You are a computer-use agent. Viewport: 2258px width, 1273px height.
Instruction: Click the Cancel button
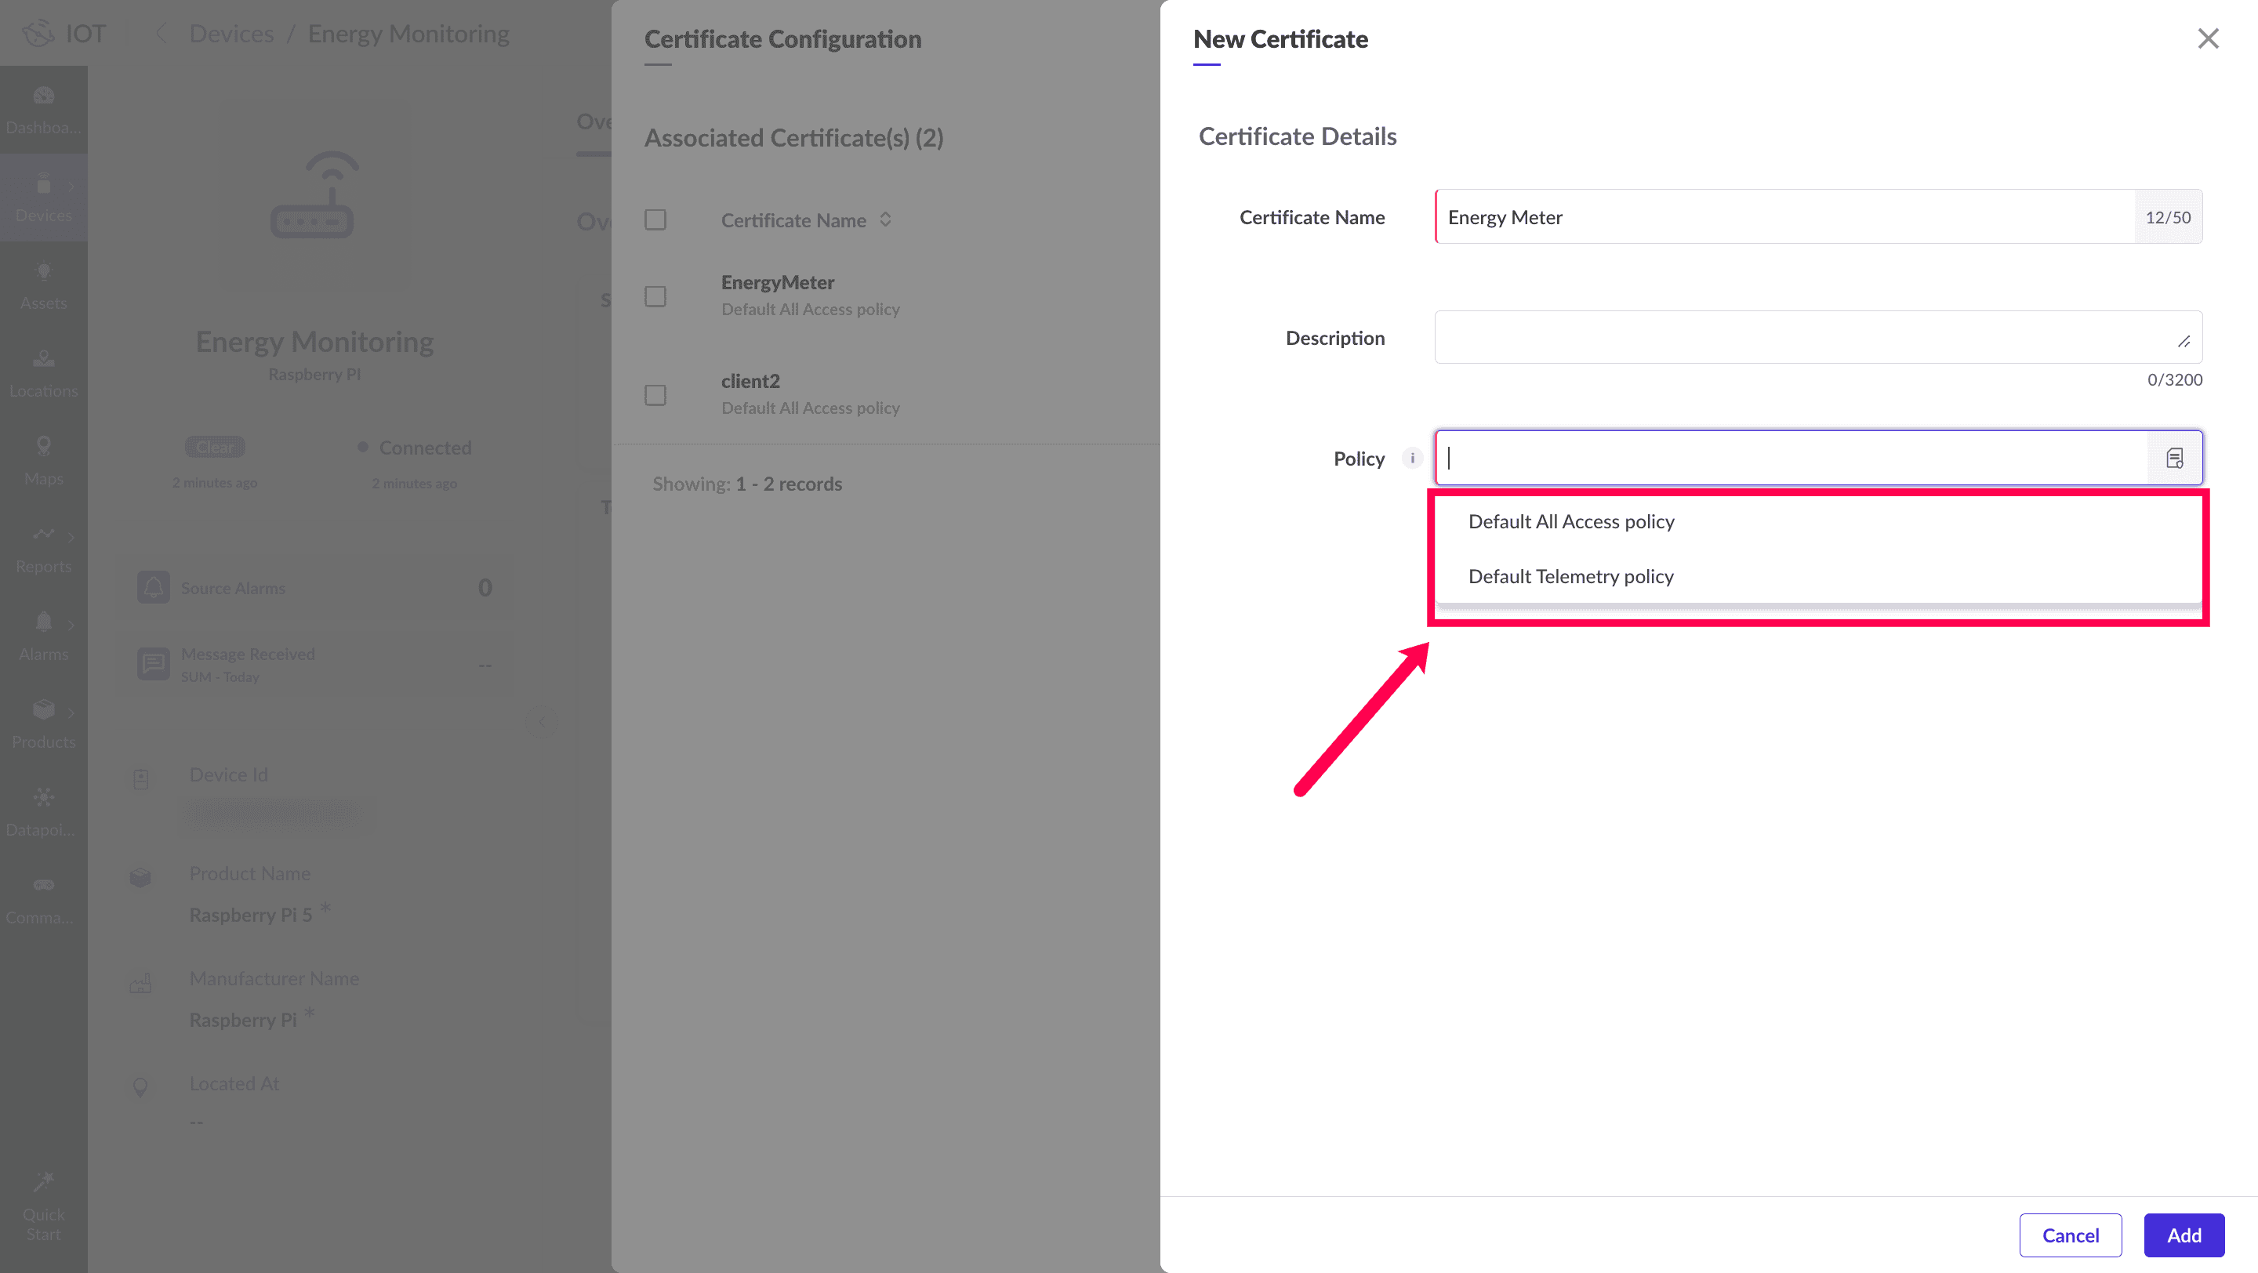pos(2070,1235)
